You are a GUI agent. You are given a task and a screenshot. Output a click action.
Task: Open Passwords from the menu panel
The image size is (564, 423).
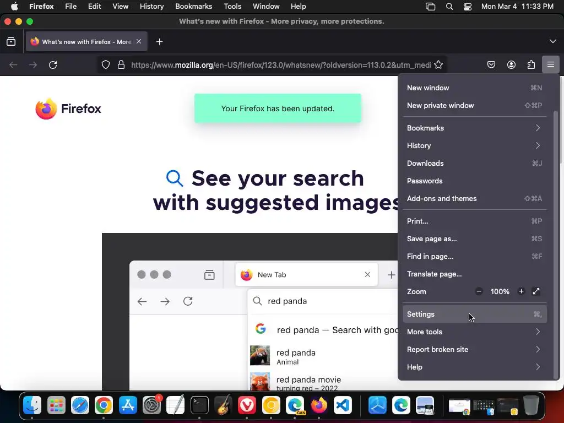point(474,181)
